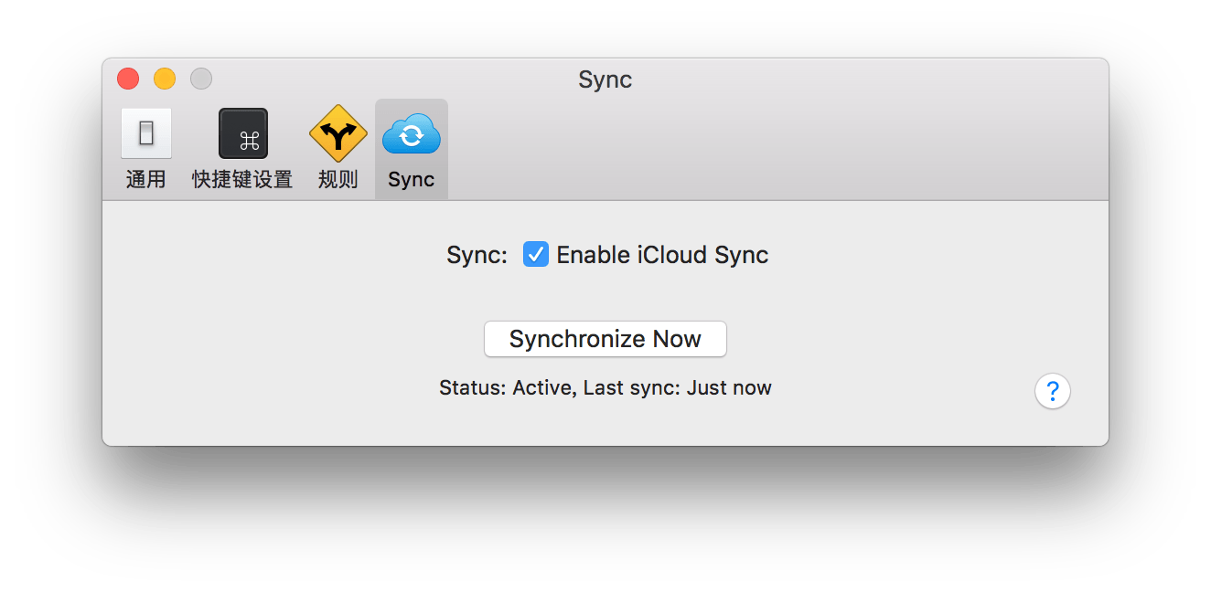Click the Synchronize Now button
The width and height of the screenshot is (1211, 592).
(605, 339)
